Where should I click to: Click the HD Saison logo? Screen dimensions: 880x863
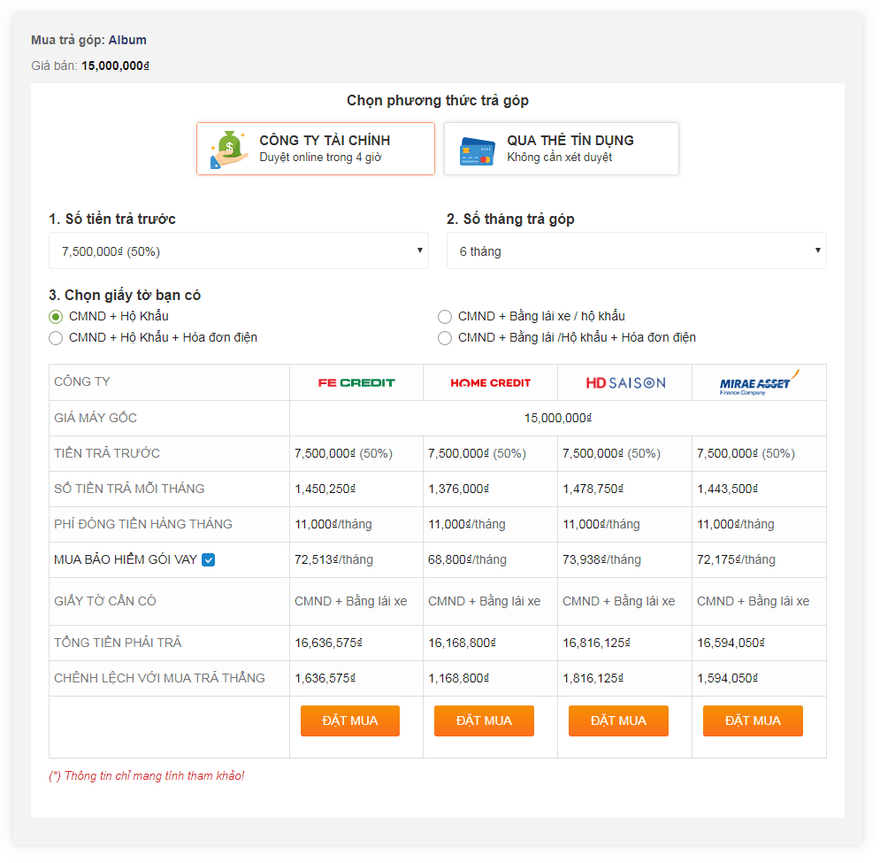[625, 383]
